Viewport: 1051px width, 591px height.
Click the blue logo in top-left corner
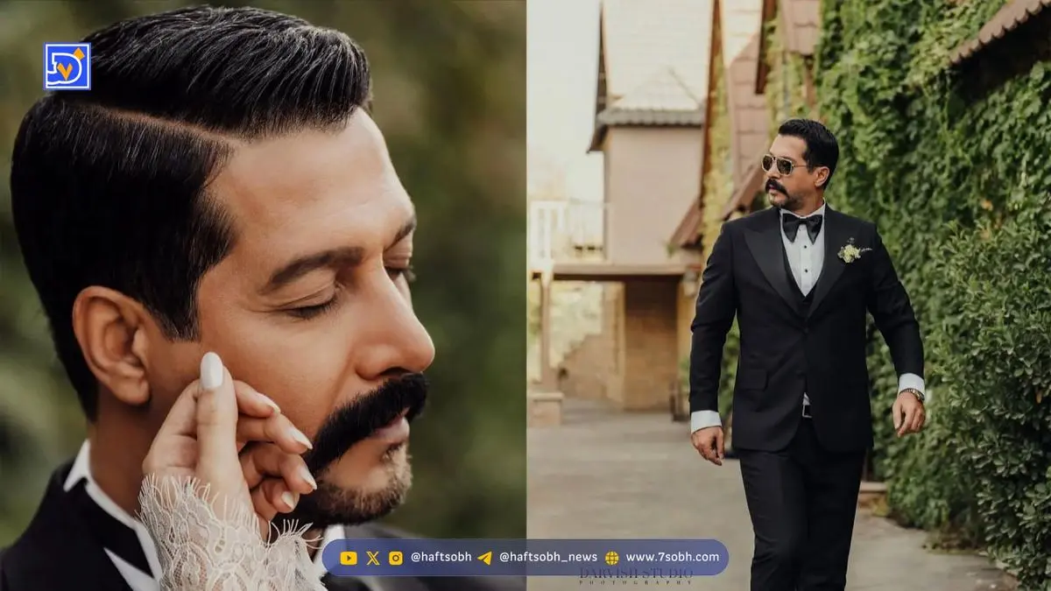coord(67,67)
